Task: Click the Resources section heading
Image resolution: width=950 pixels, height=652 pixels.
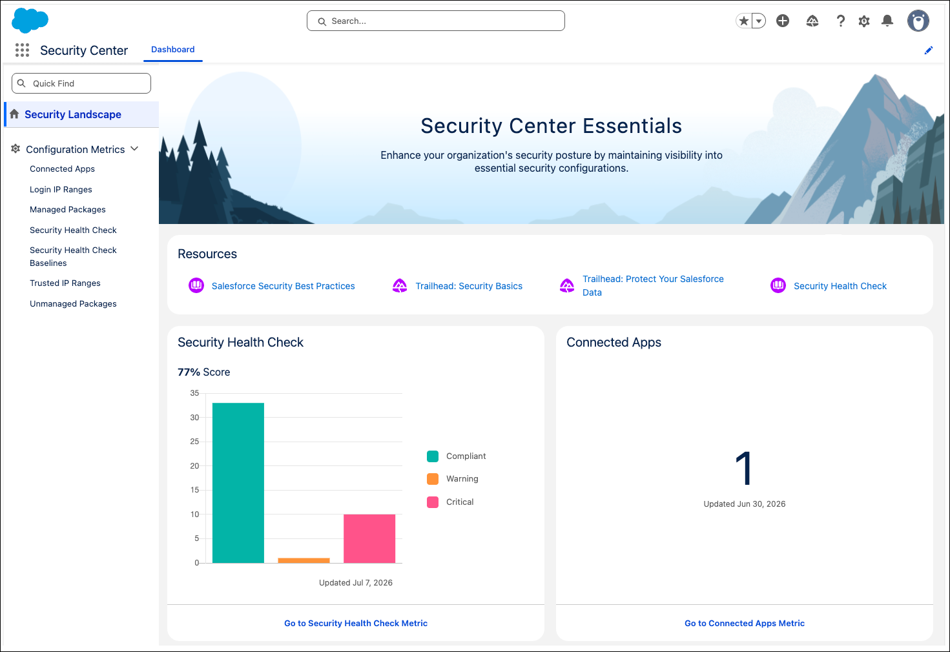Action: click(207, 254)
